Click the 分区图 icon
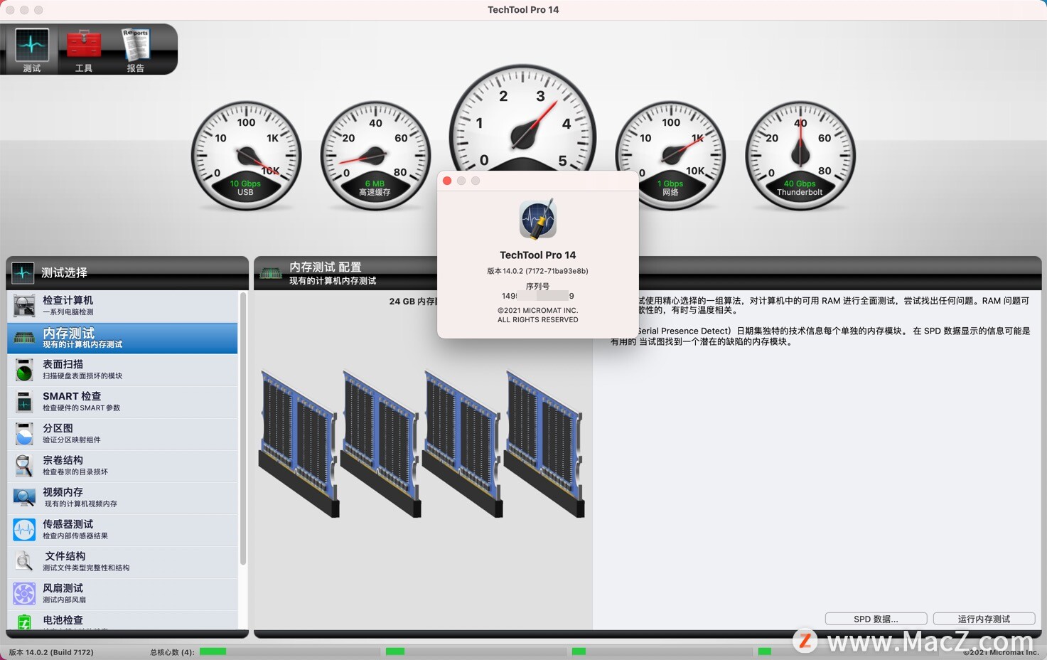Screen dimensions: 1047x660 point(24,434)
